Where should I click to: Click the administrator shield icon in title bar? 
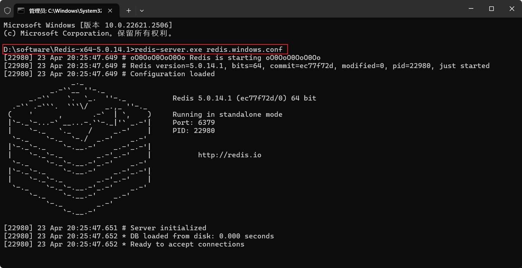(x=7, y=10)
